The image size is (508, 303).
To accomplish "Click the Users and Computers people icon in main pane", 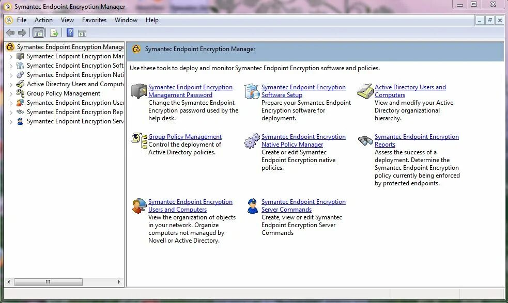I will (x=139, y=206).
